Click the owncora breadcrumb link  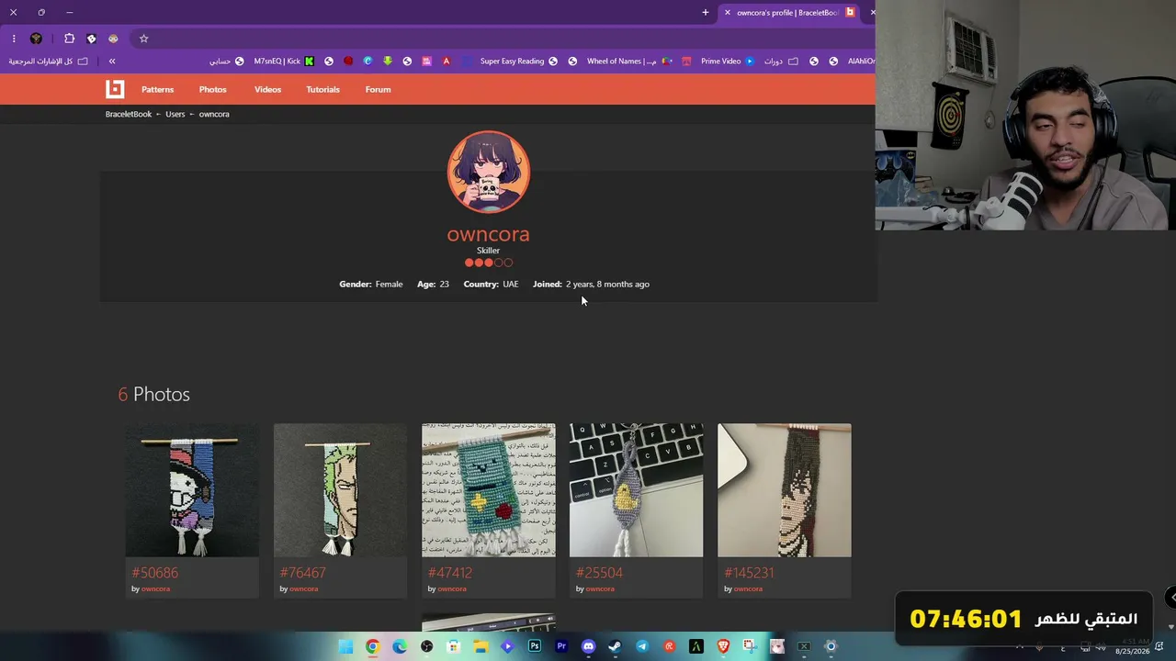[x=214, y=114]
